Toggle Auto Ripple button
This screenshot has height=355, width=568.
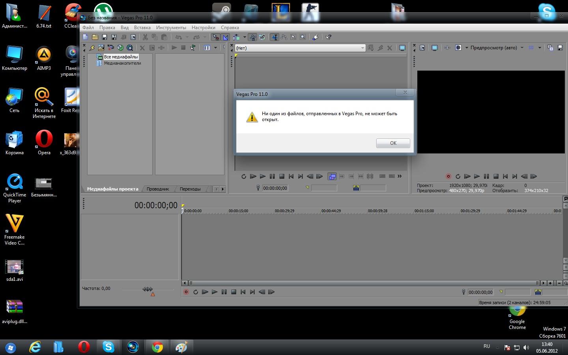[236, 37]
